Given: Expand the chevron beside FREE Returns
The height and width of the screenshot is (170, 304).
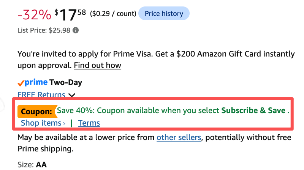Looking at the screenshot, I should click(72, 95).
